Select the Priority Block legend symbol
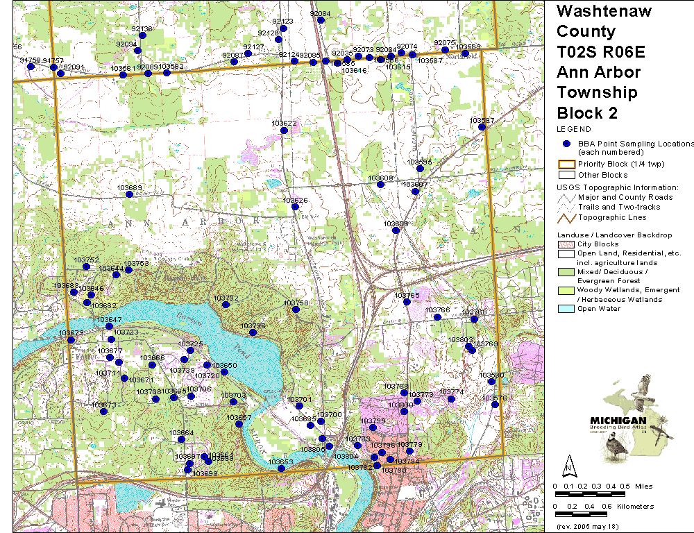The width and height of the screenshot is (694, 533). click(566, 164)
